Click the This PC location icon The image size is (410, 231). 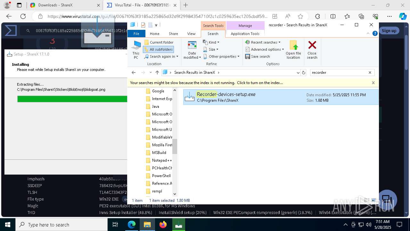click(x=136, y=50)
